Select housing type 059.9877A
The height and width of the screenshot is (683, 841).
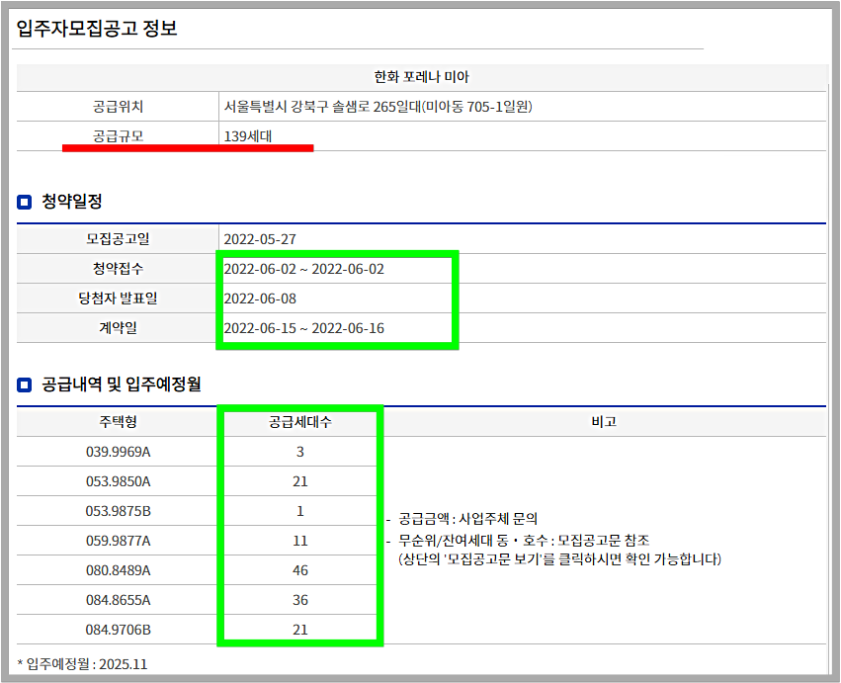coord(118,541)
